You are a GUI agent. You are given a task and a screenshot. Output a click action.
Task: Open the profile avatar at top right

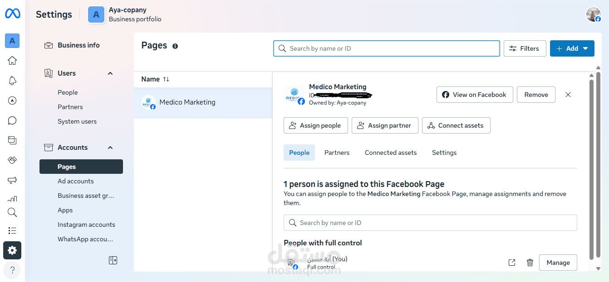tap(594, 14)
